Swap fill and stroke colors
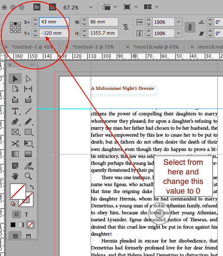The width and height of the screenshot is (223, 256). pyautogui.click(x=32, y=187)
